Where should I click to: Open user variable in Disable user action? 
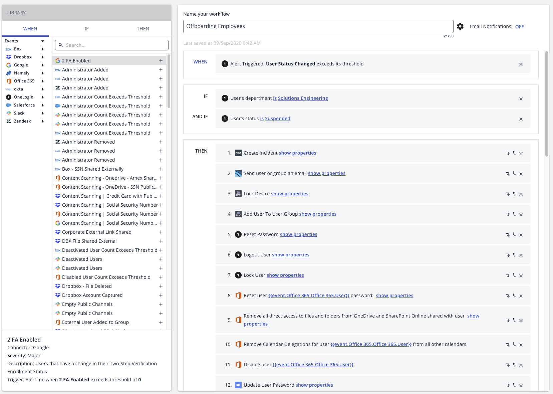point(313,365)
